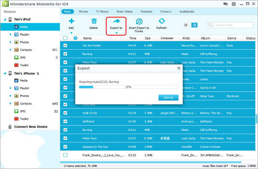Sort by Name column header
258x169 pixels.
click(87, 38)
